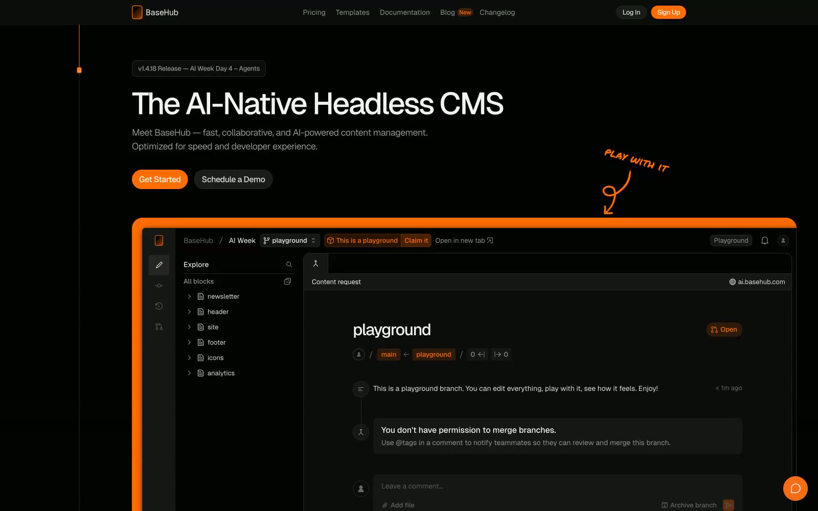Screen dimensions: 818x511
Task: Click the Sign Up button
Action: 668,12
